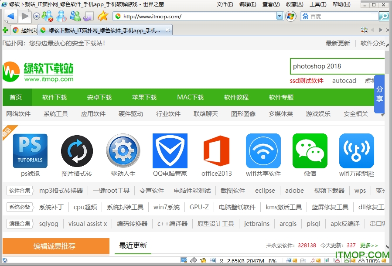
Task: Open the 编辑(E) menu
Action: point(248,4)
